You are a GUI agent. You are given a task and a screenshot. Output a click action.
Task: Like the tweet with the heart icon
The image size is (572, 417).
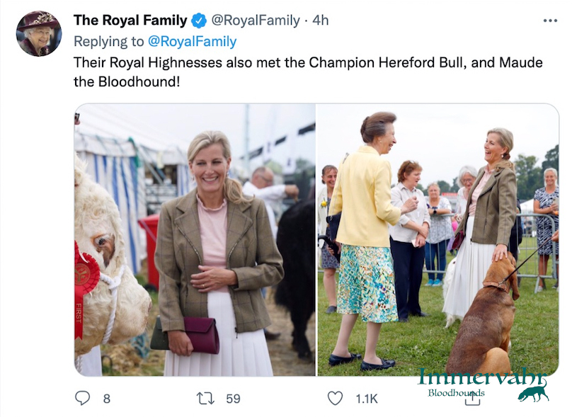pyautogui.click(x=335, y=398)
